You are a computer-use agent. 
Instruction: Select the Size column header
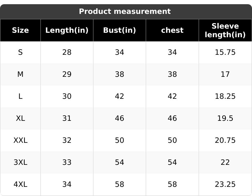[x=20, y=30]
